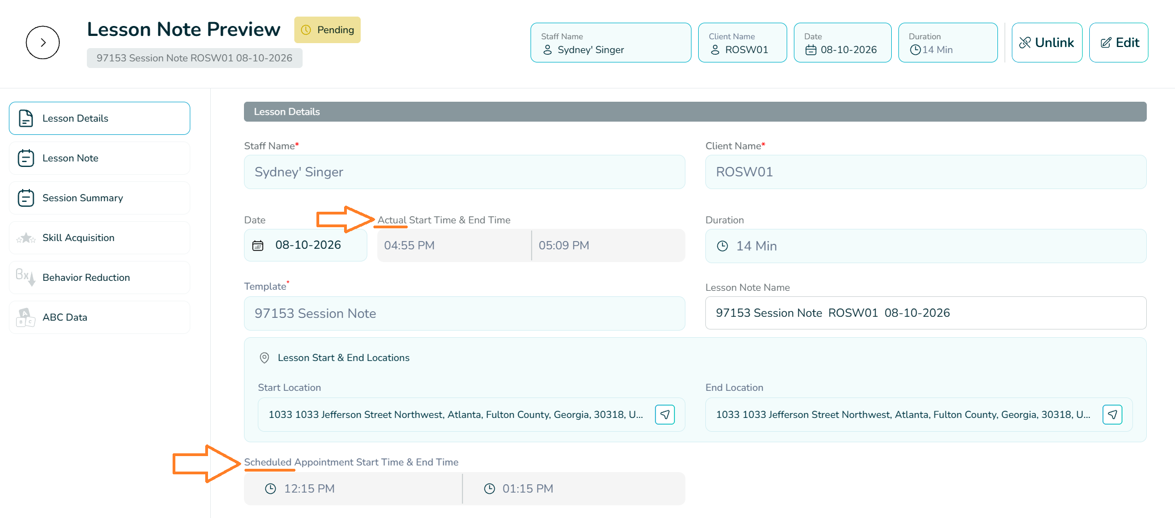The height and width of the screenshot is (518, 1175).
Task: Open the Lesson Details sidebar tab
Action: (100, 118)
